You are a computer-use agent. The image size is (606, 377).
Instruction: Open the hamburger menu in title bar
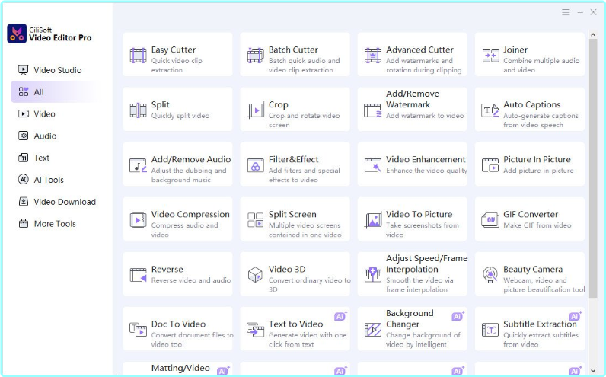(x=566, y=12)
